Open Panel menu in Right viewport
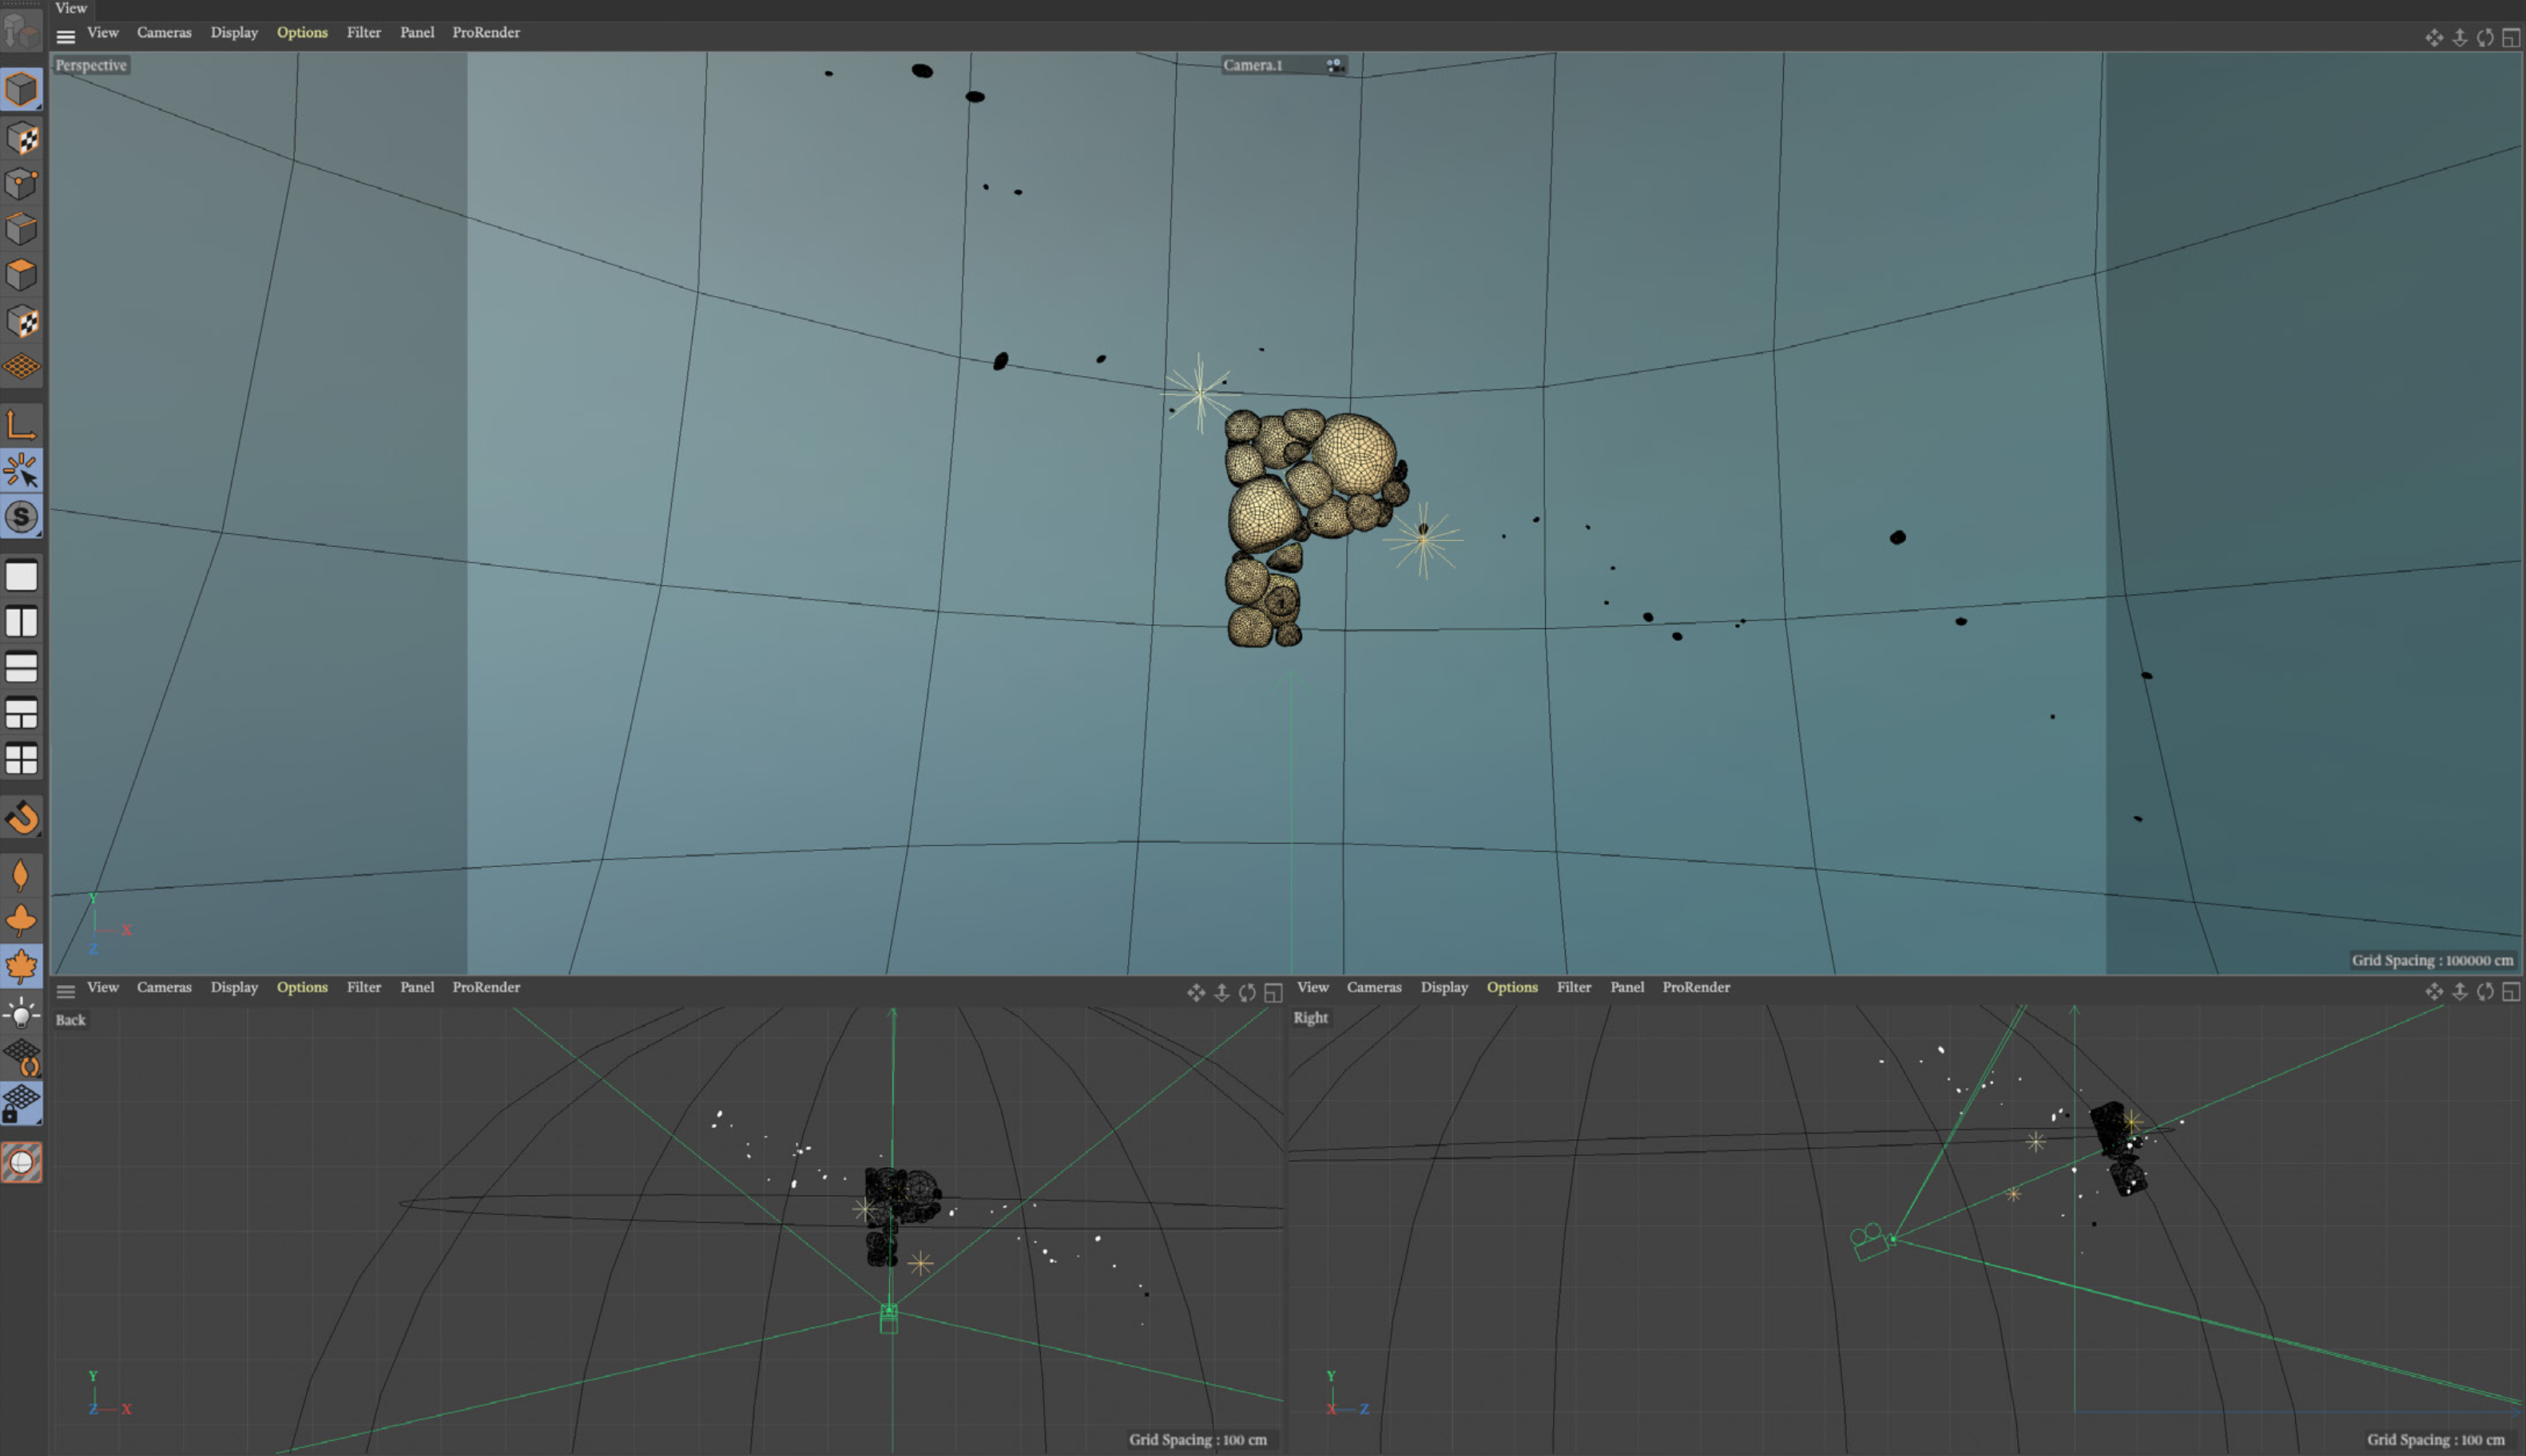This screenshot has width=2526, height=1456. tap(1627, 987)
